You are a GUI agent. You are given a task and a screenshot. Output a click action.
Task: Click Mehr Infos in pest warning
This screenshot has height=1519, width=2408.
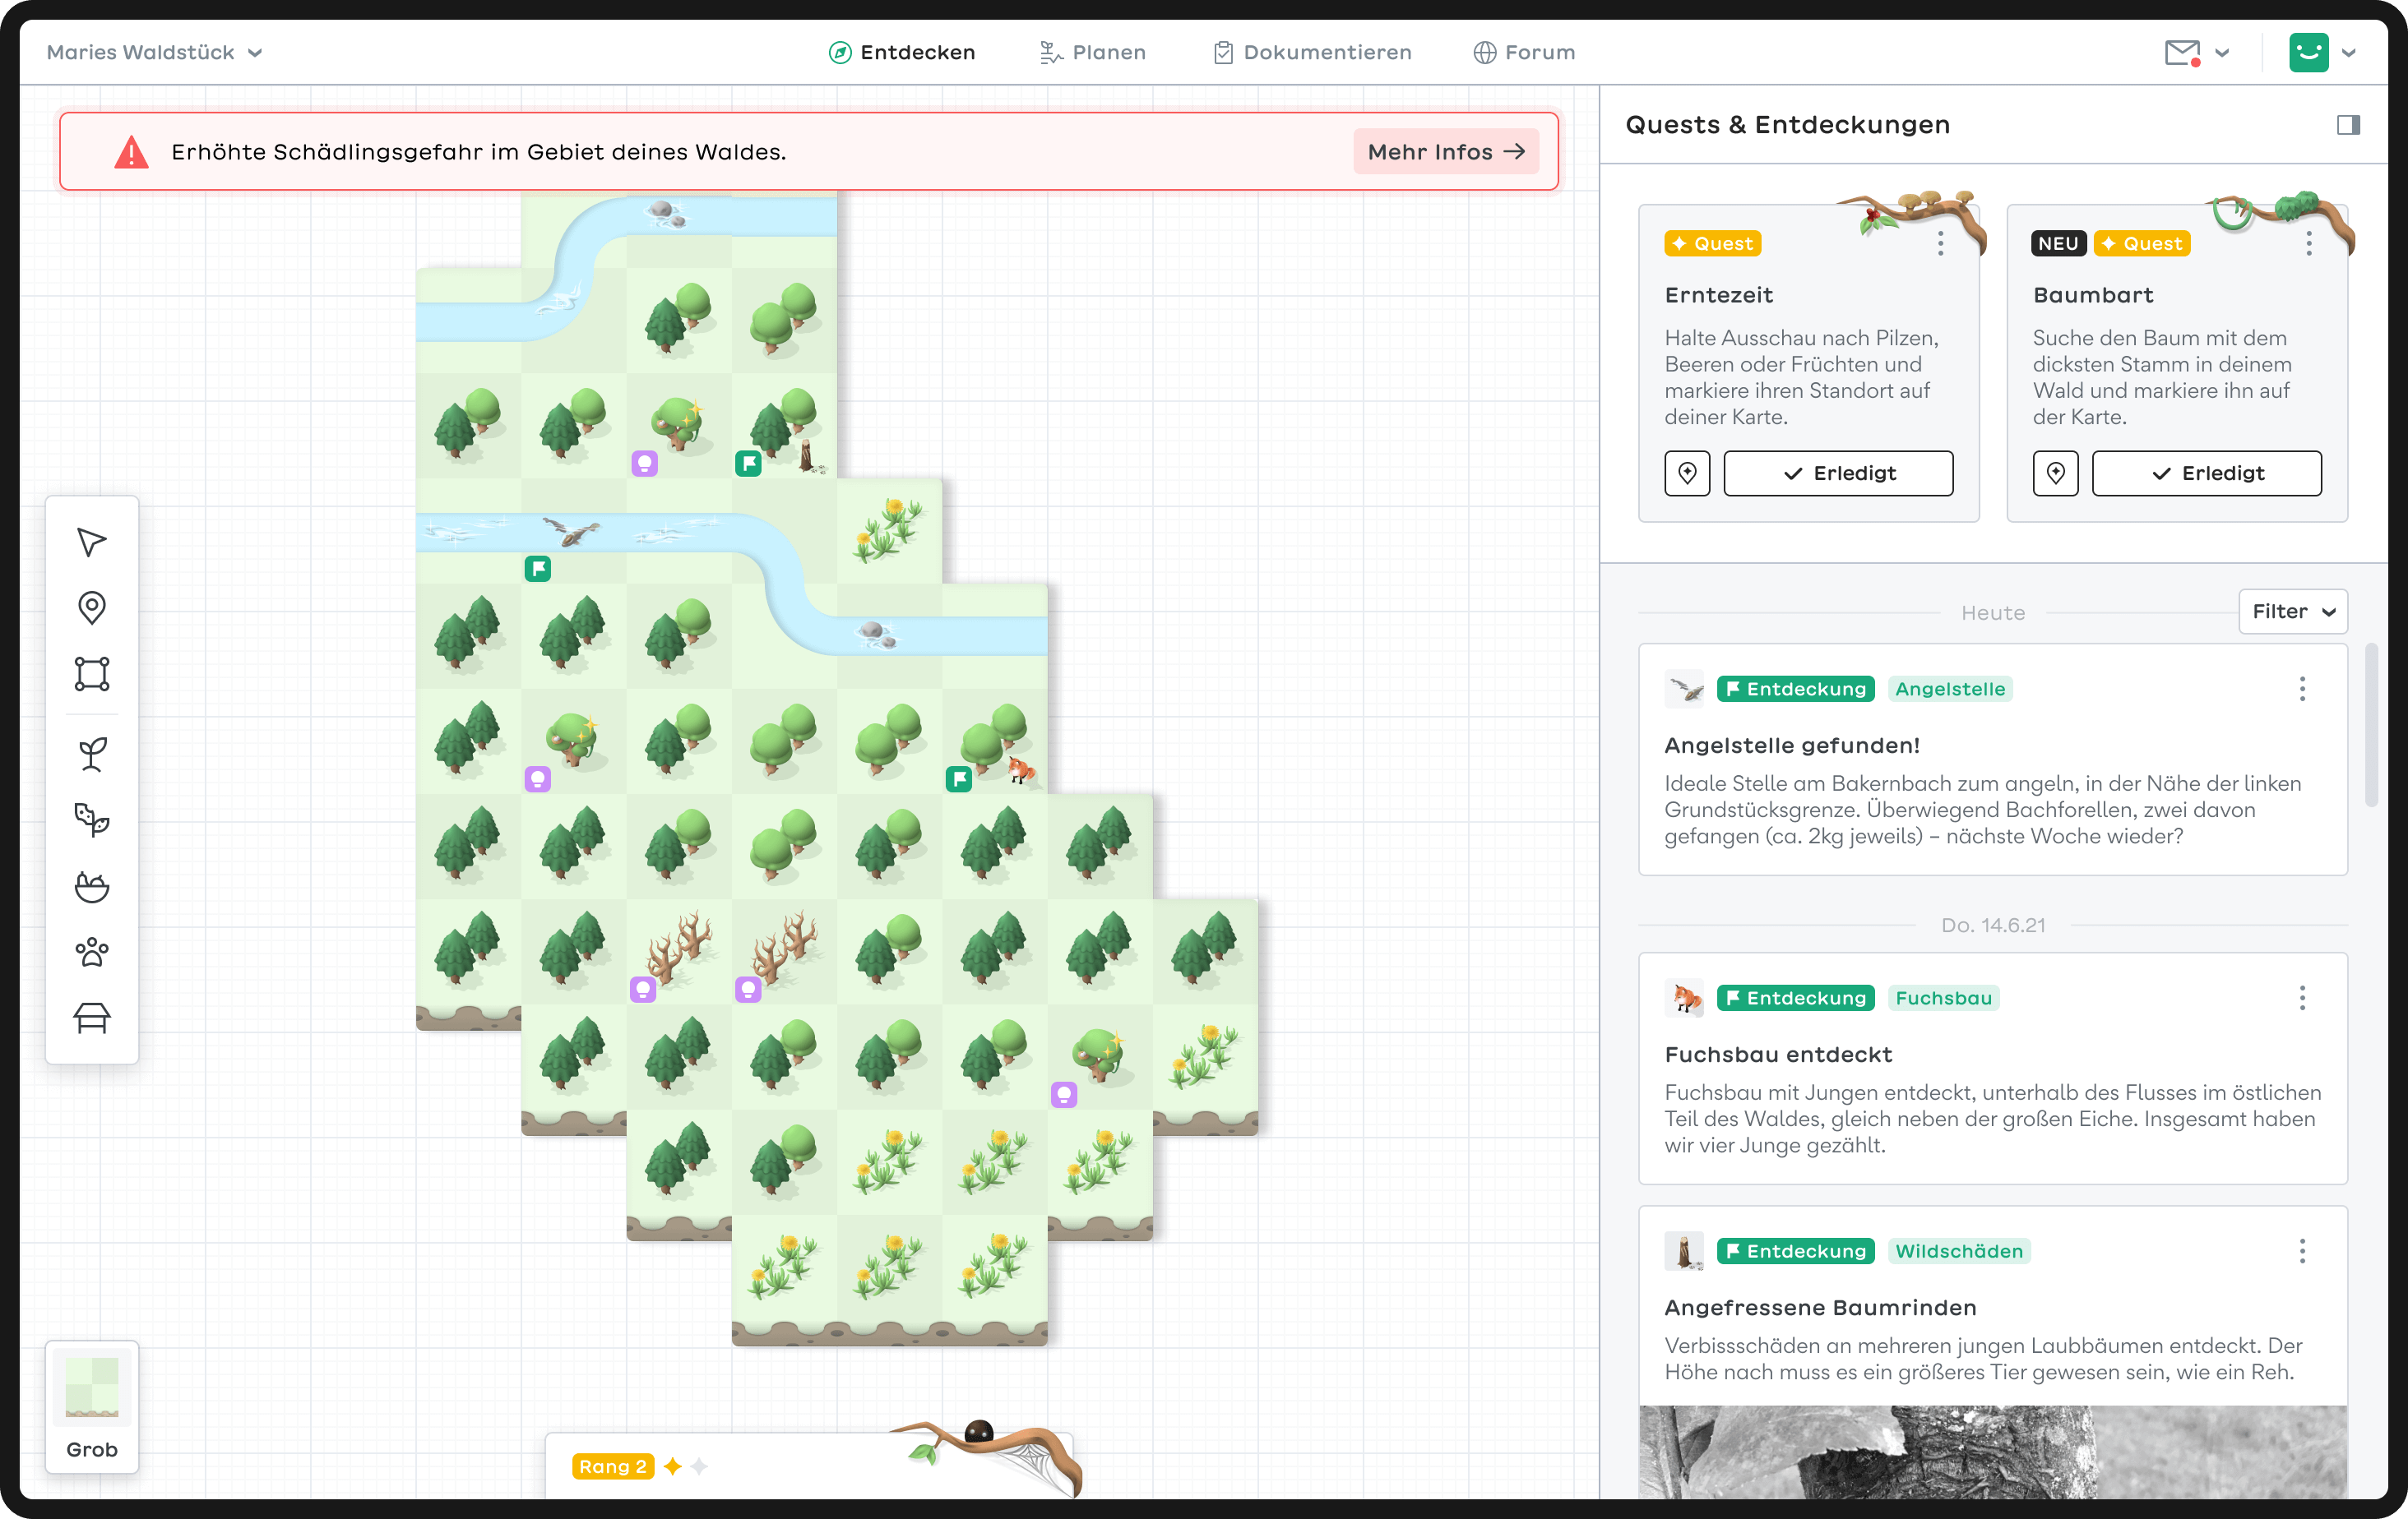pyautogui.click(x=1446, y=152)
